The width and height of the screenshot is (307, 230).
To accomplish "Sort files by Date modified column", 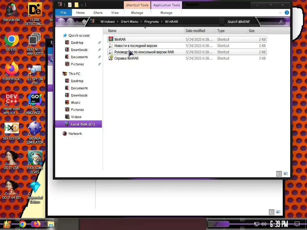I will click(199, 31).
